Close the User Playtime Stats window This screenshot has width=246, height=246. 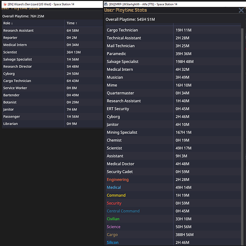coord(241,10)
